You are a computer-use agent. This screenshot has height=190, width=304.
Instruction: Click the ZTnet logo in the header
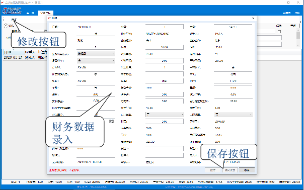tap(12, 11)
